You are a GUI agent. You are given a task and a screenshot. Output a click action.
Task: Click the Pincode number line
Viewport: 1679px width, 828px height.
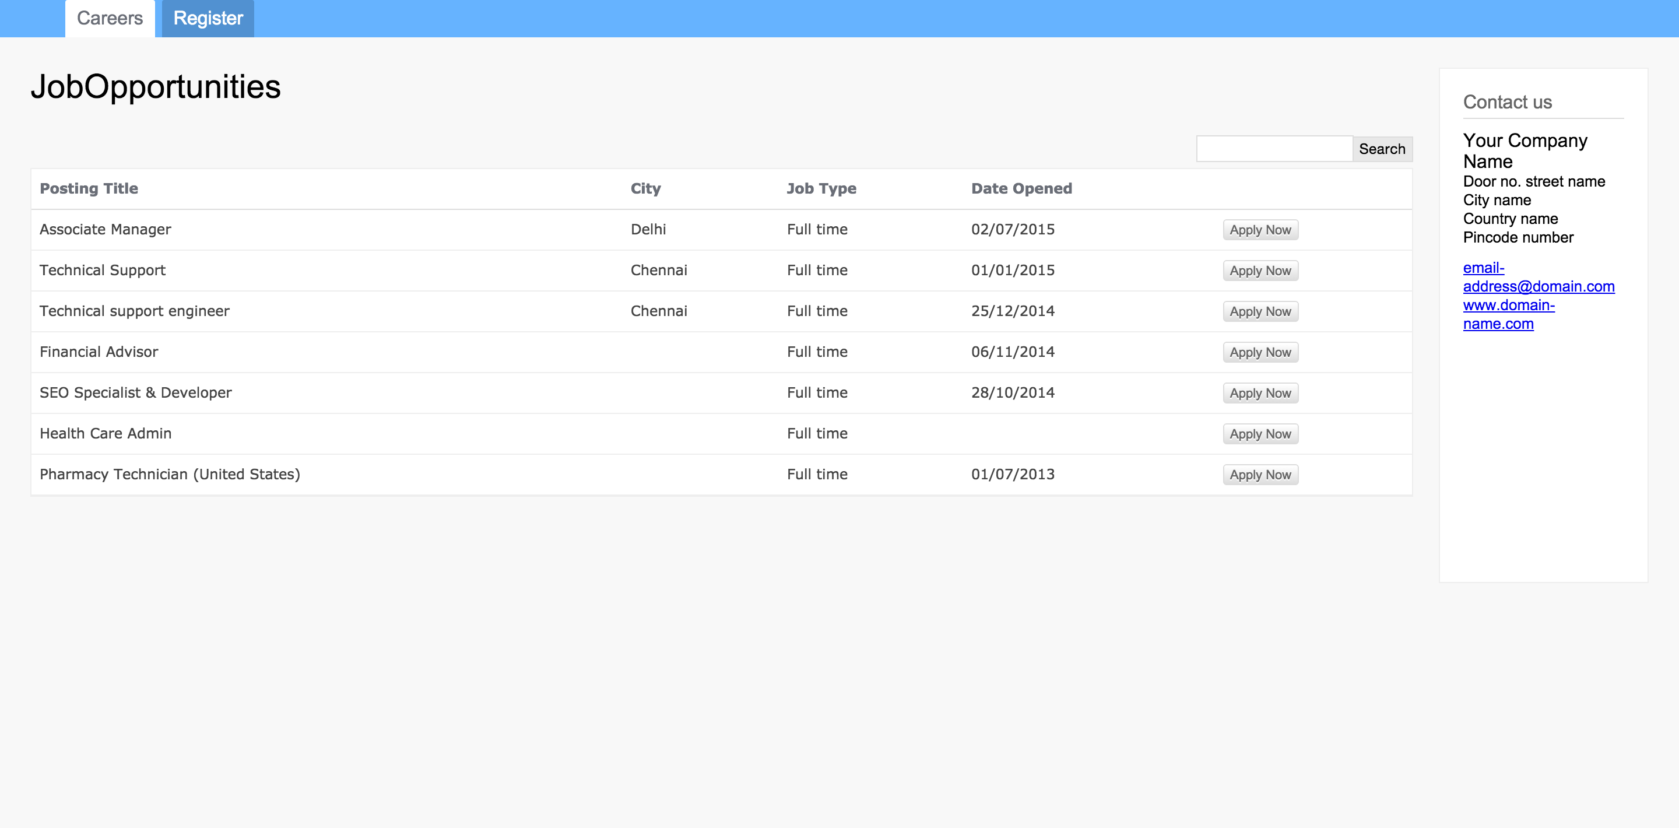click(x=1518, y=237)
